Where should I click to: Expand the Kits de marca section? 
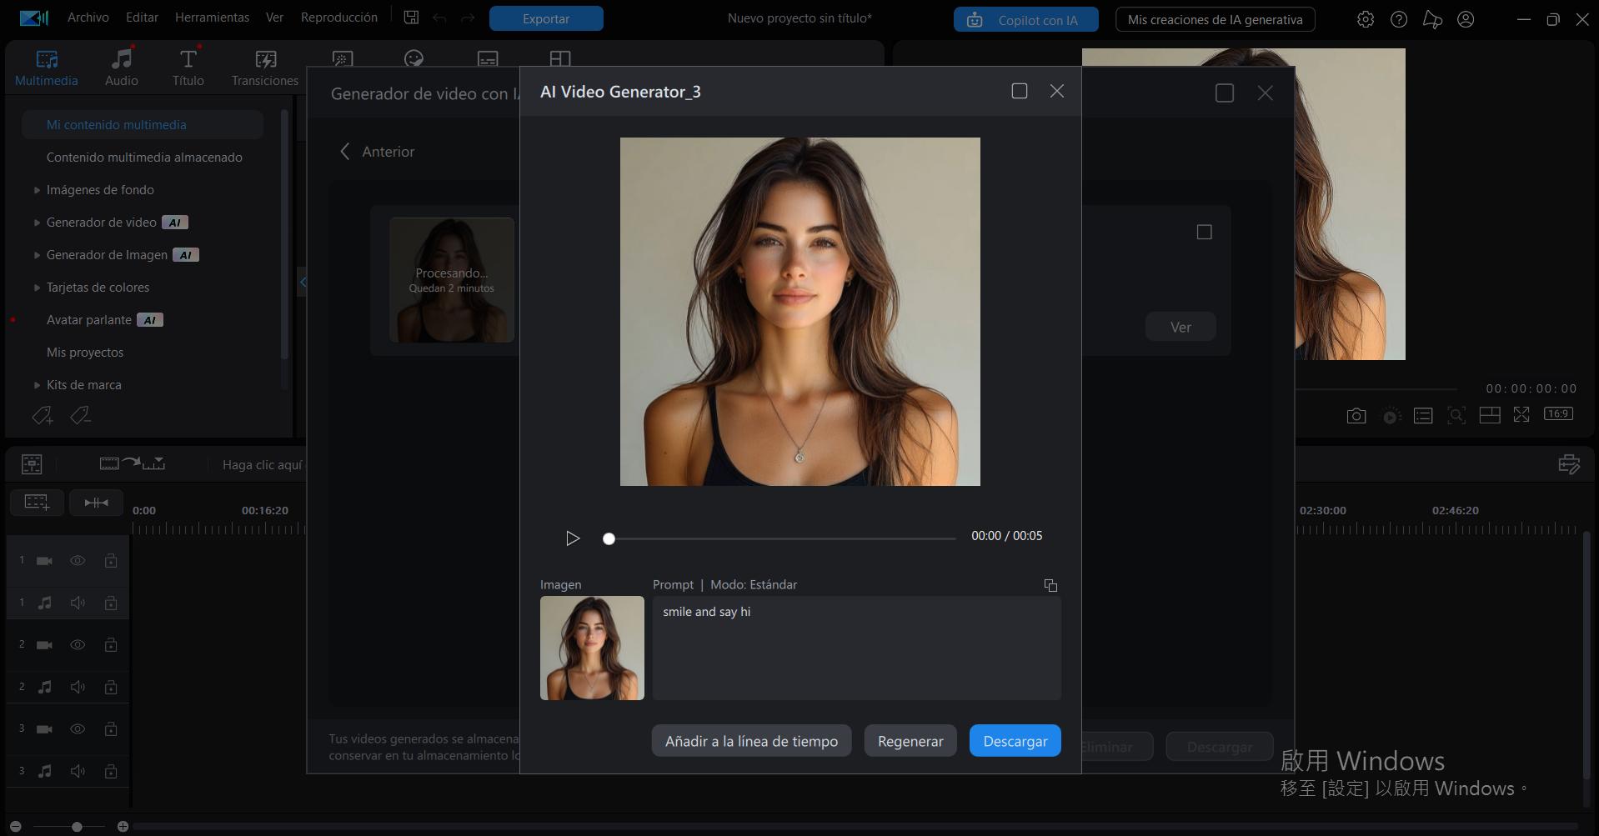point(35,384)
